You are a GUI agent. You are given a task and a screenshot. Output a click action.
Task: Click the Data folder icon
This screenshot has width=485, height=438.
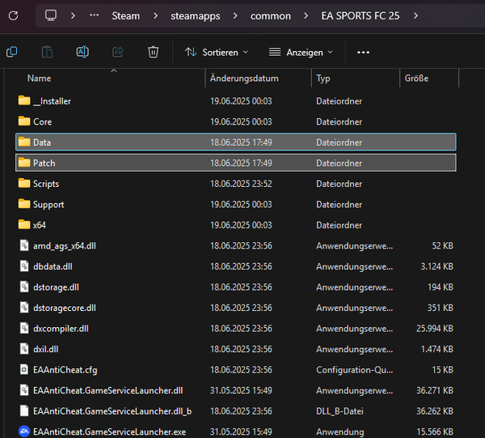(x=24, y=142)
